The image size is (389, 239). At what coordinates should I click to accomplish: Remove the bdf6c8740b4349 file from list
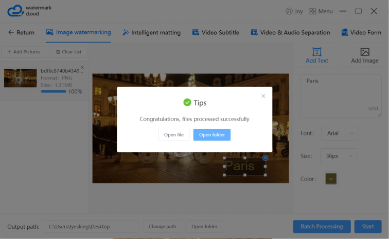pyautogui.click(x=82, y=67)
